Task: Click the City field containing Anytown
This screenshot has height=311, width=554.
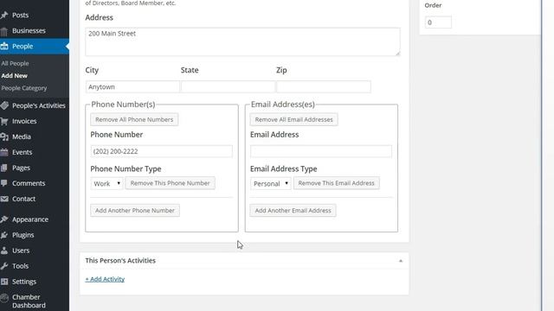Action: click(132, 86)
